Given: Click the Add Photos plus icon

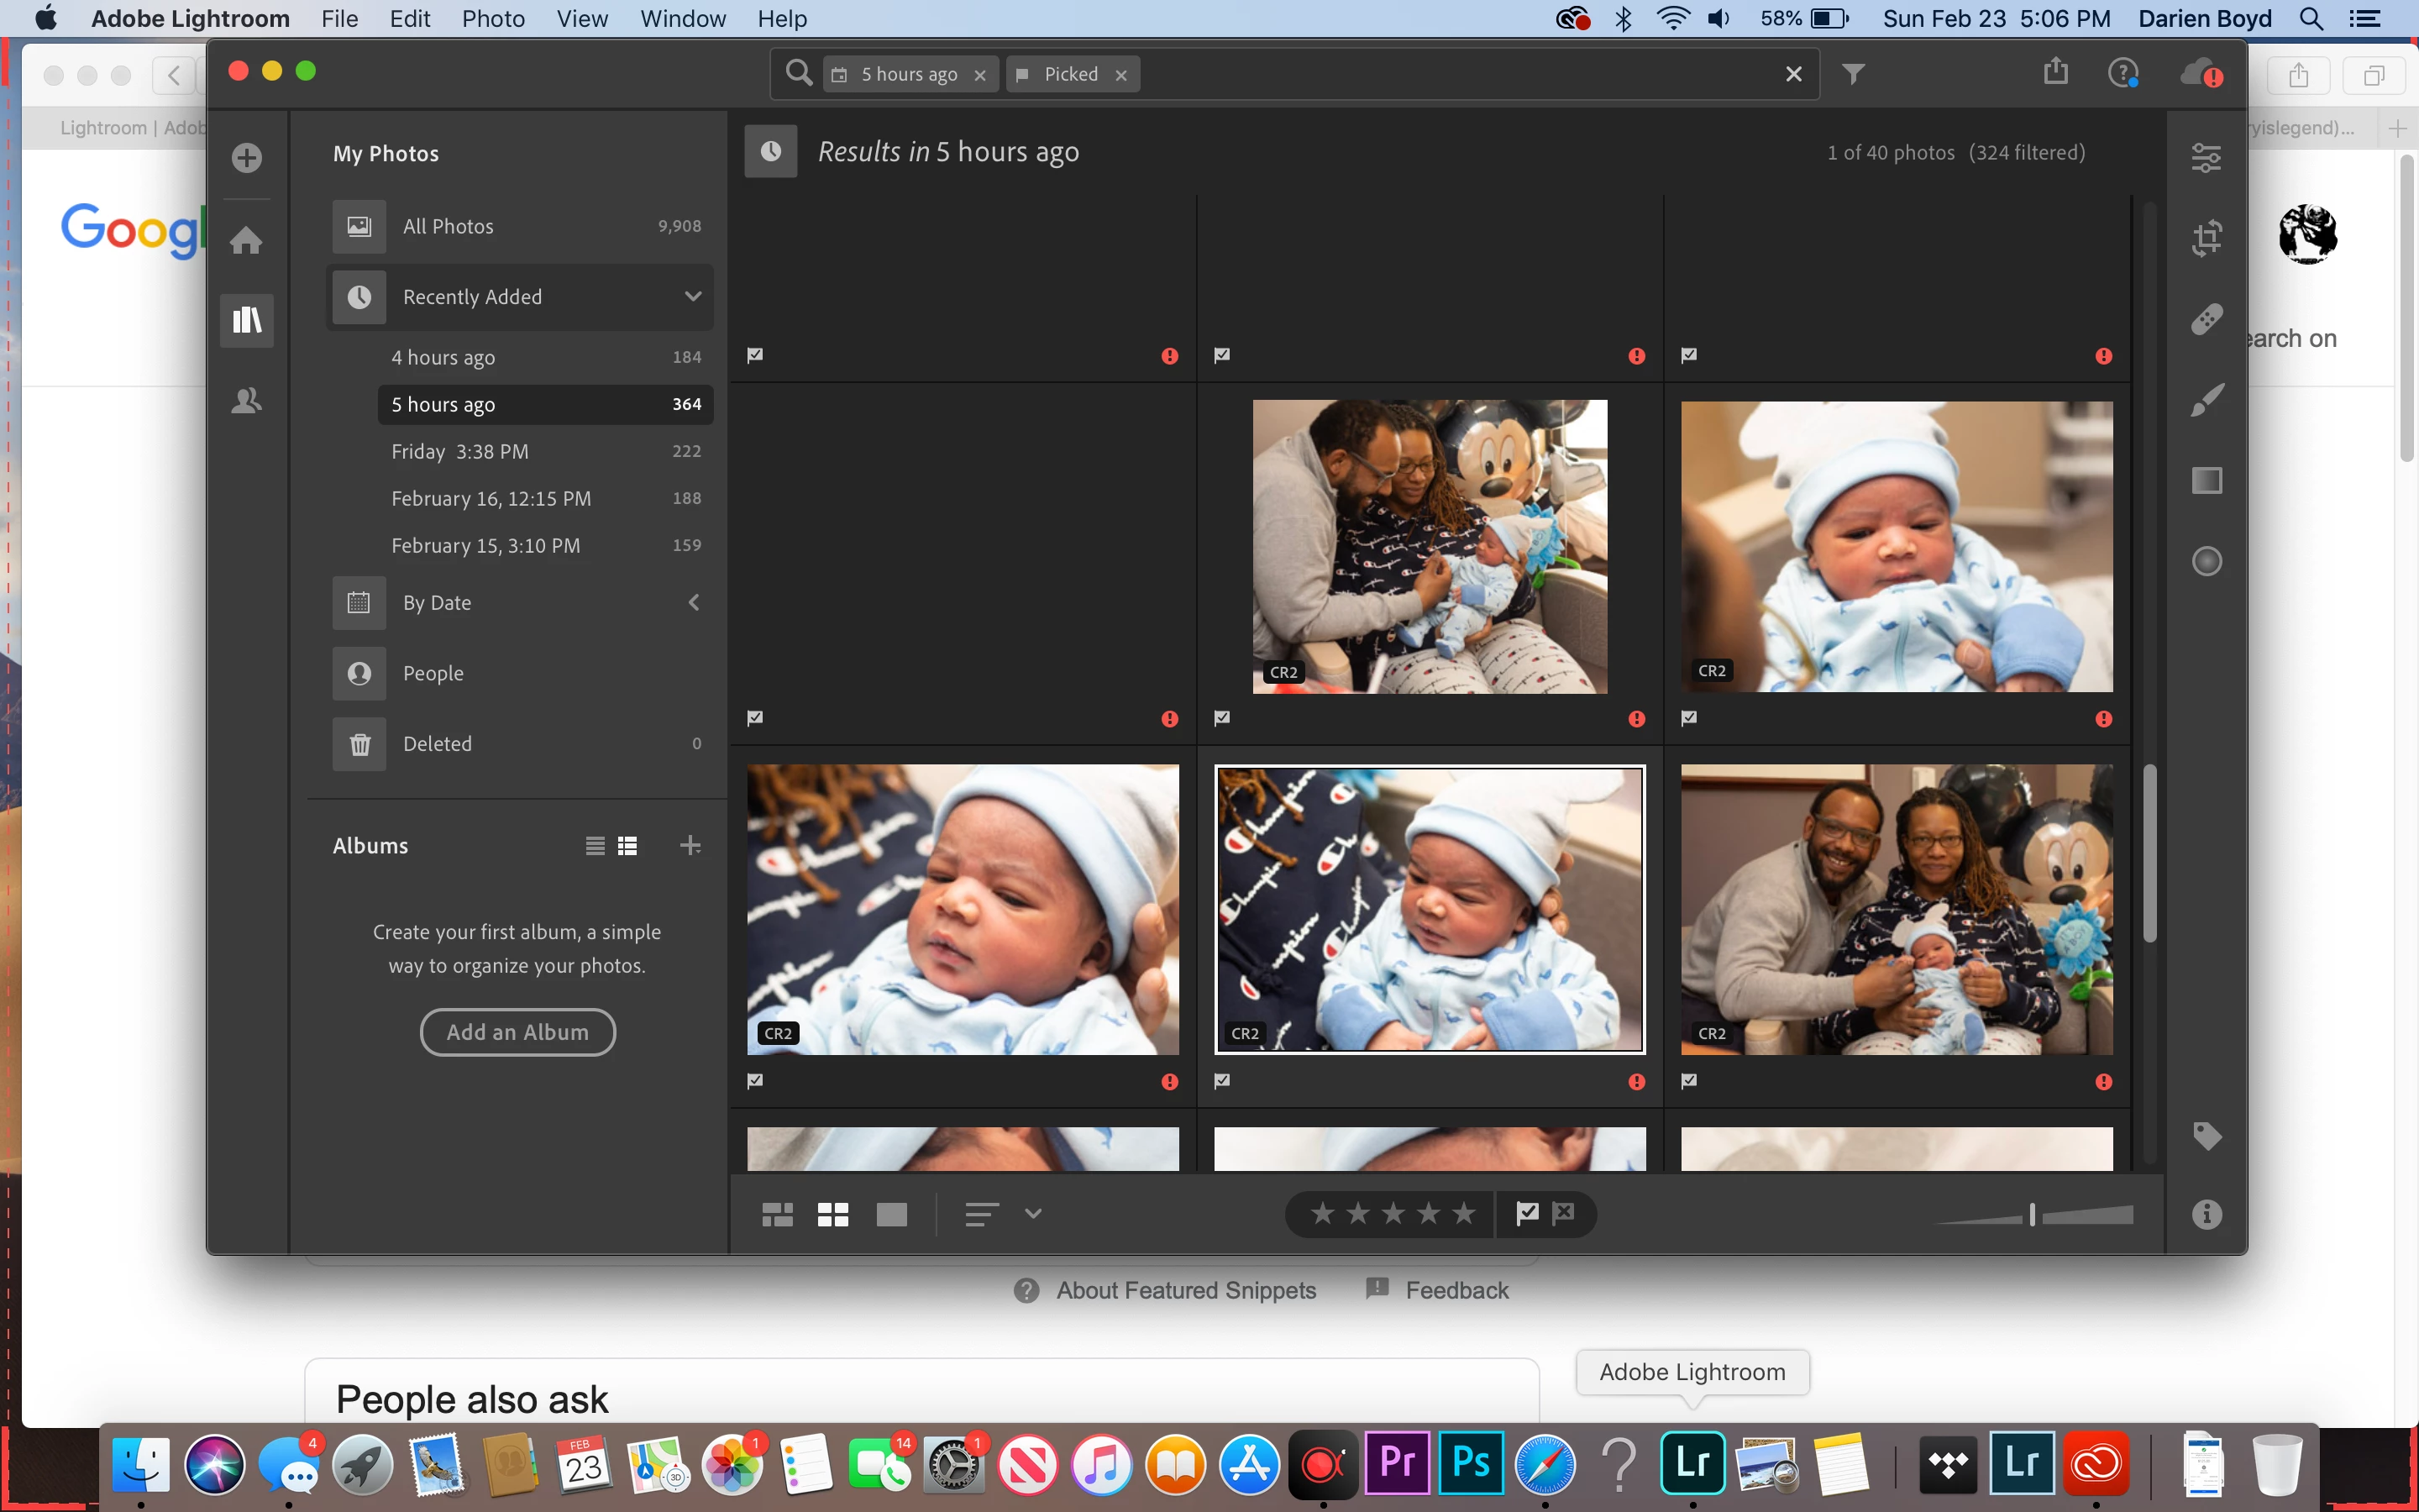Looking at the screenshot, I should pyautogui.click(x=246, y=157).
